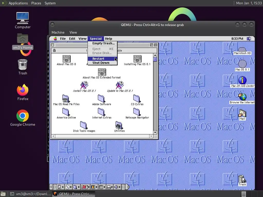Click the Computer desktop icon
Image resolution: width=263 pixels, height=197 pixels.
[x=23, y=21]
